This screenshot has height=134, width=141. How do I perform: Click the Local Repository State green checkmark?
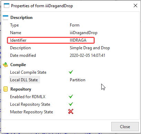pos(71,104)
